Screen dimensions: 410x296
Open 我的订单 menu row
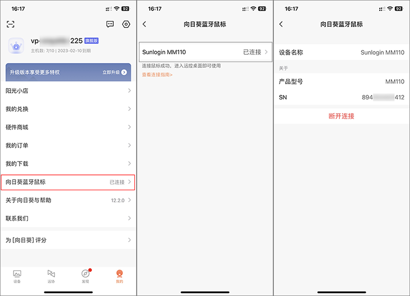click(68, 145)
